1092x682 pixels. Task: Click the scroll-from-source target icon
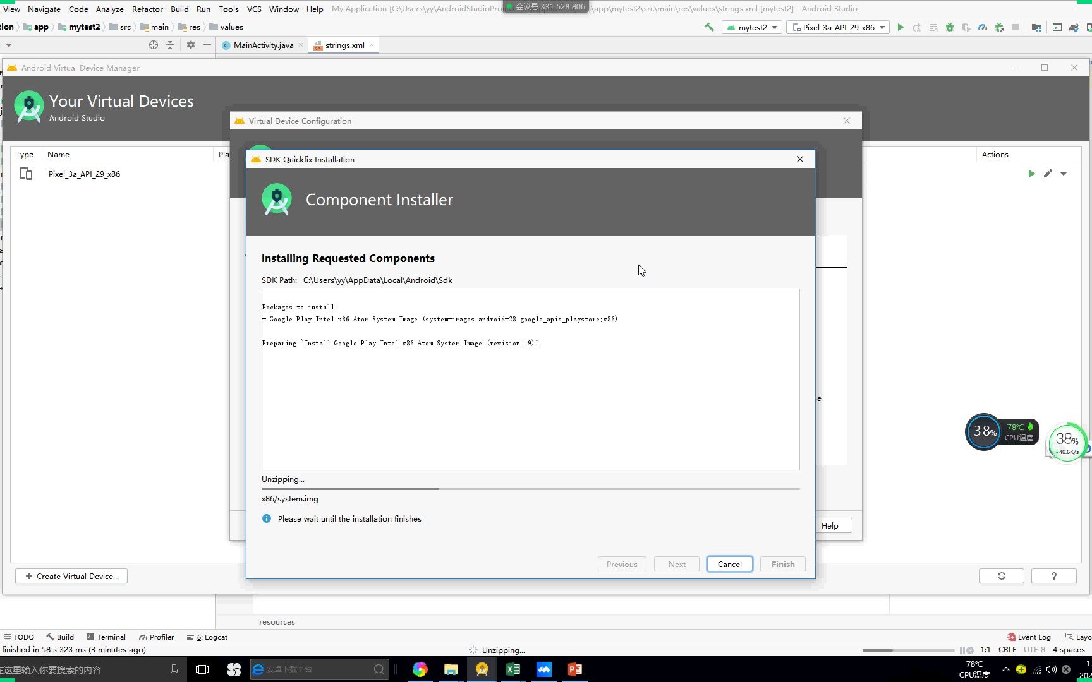[x=154, y=45]
